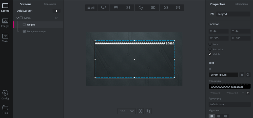Open the Files folder in the sidebar
The height and width of the screenshot is (118, 253).
(x=5, y=110)
